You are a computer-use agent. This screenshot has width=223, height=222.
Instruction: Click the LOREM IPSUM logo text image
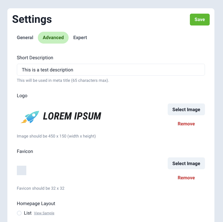point(72,116)
